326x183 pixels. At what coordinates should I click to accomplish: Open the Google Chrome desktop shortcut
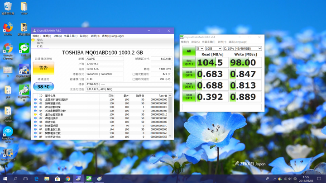click(x=8, y=51)
